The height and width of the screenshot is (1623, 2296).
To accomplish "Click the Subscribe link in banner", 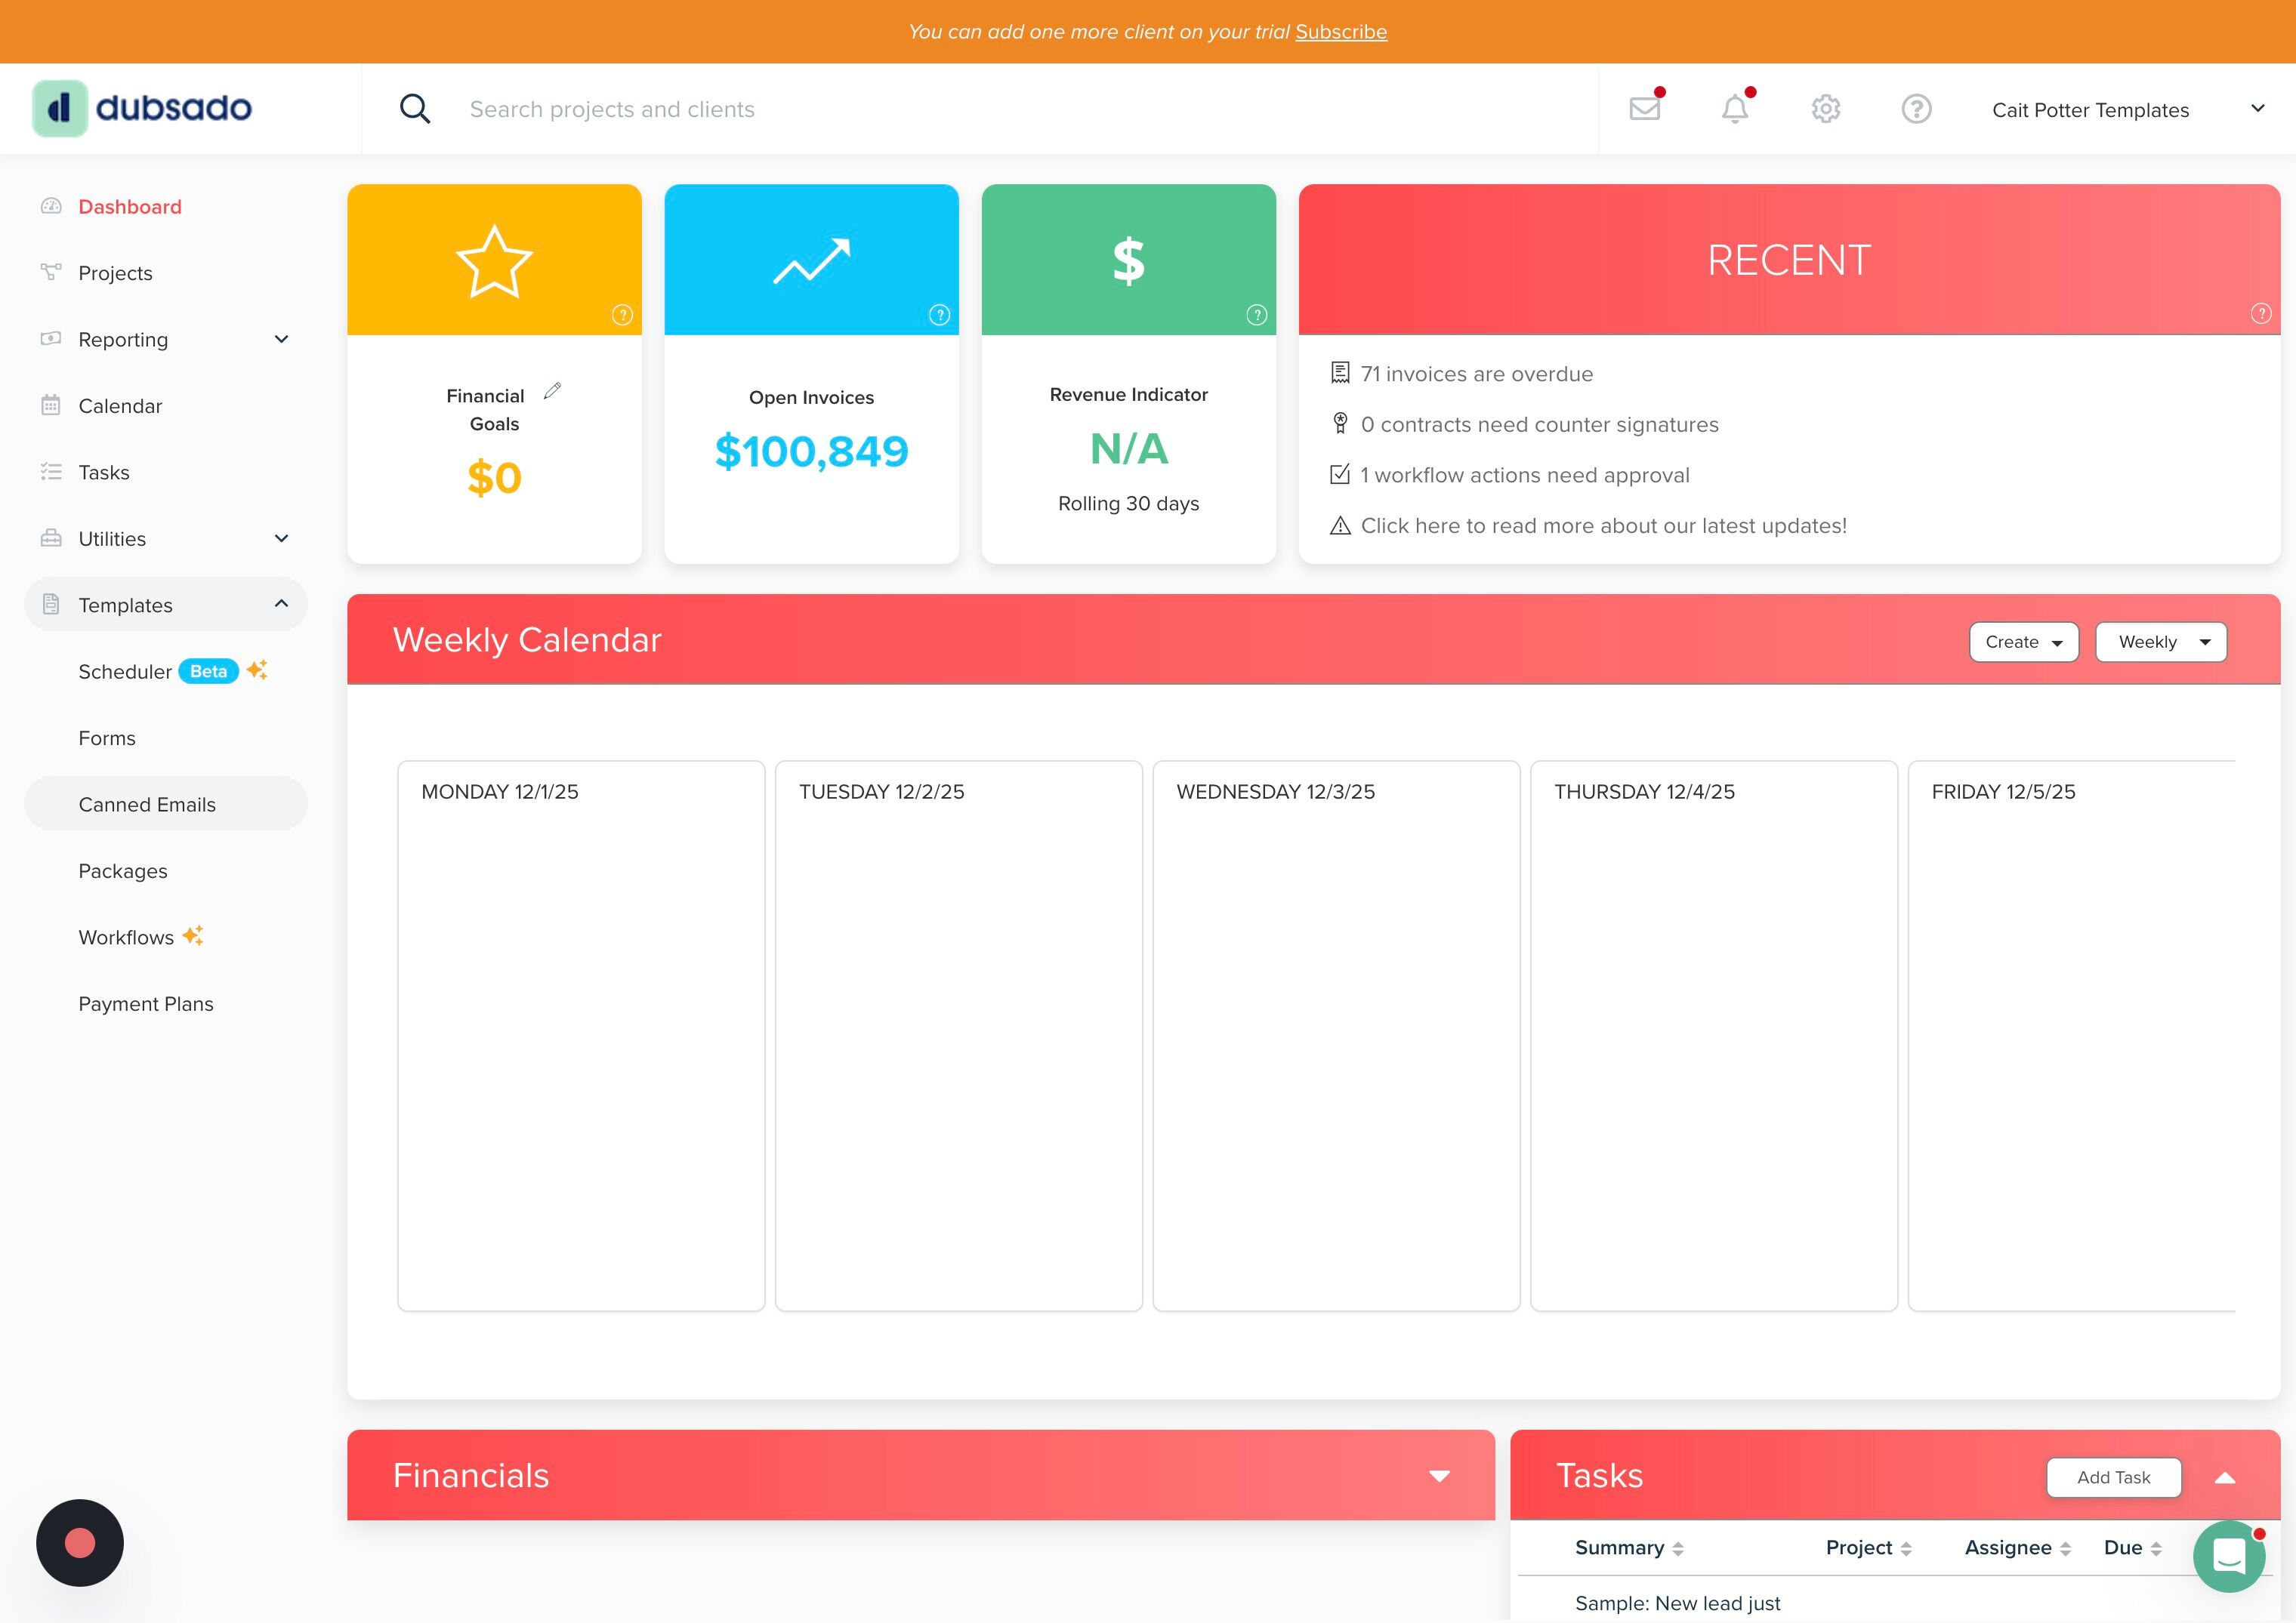I will point(1341,31).
